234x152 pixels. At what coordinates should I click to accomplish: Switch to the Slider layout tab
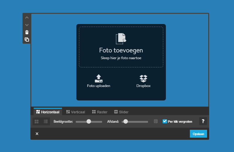coord(121,112)
